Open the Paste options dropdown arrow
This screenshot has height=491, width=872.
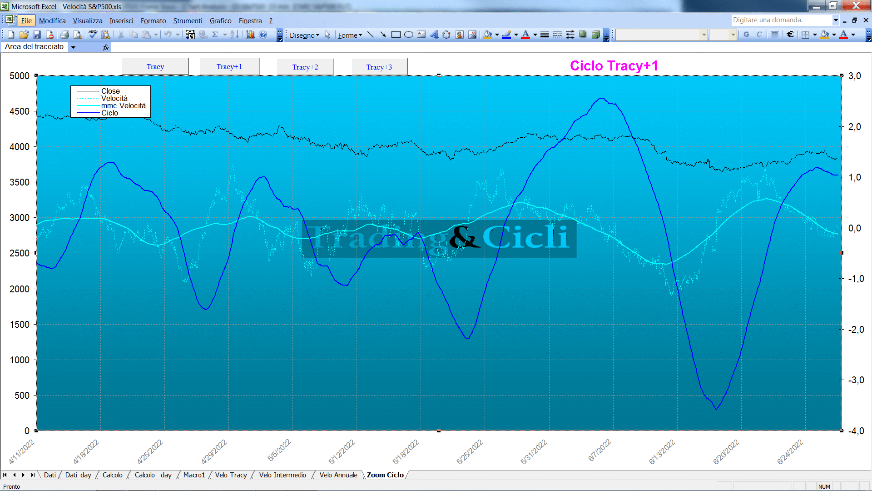156,35
